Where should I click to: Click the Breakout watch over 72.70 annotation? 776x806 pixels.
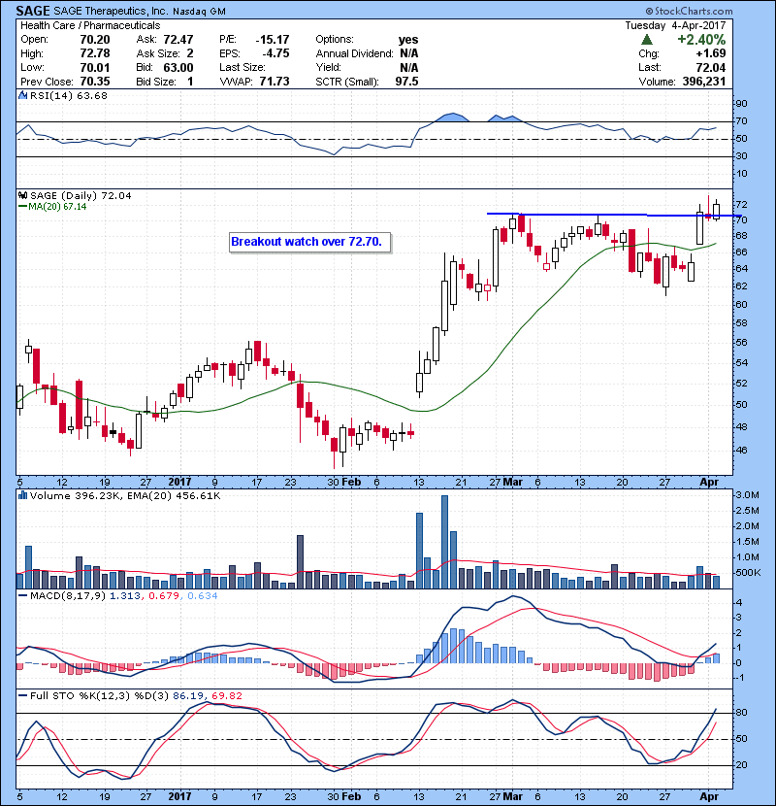pyautogui.click(x=309, y=242)
